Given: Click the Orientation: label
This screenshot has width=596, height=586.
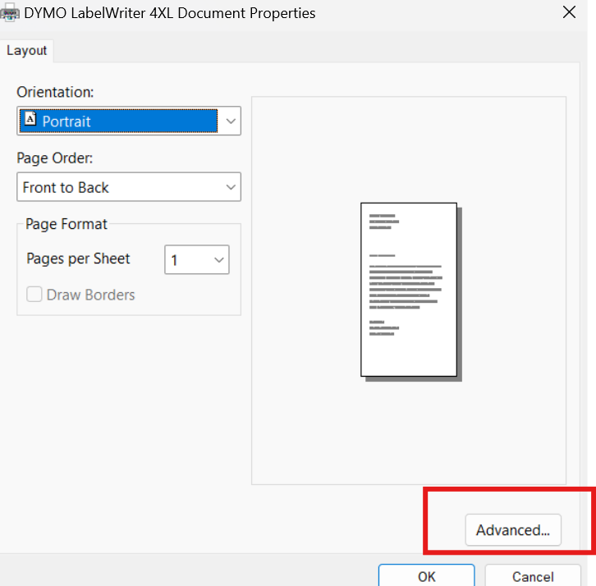Looking at the screenshot, I should [55, 93].
